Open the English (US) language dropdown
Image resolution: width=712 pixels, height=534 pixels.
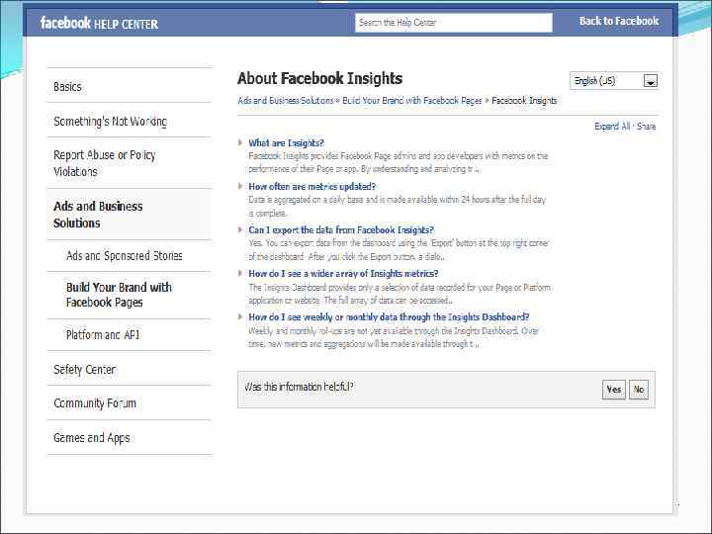[x=614, y=81]
